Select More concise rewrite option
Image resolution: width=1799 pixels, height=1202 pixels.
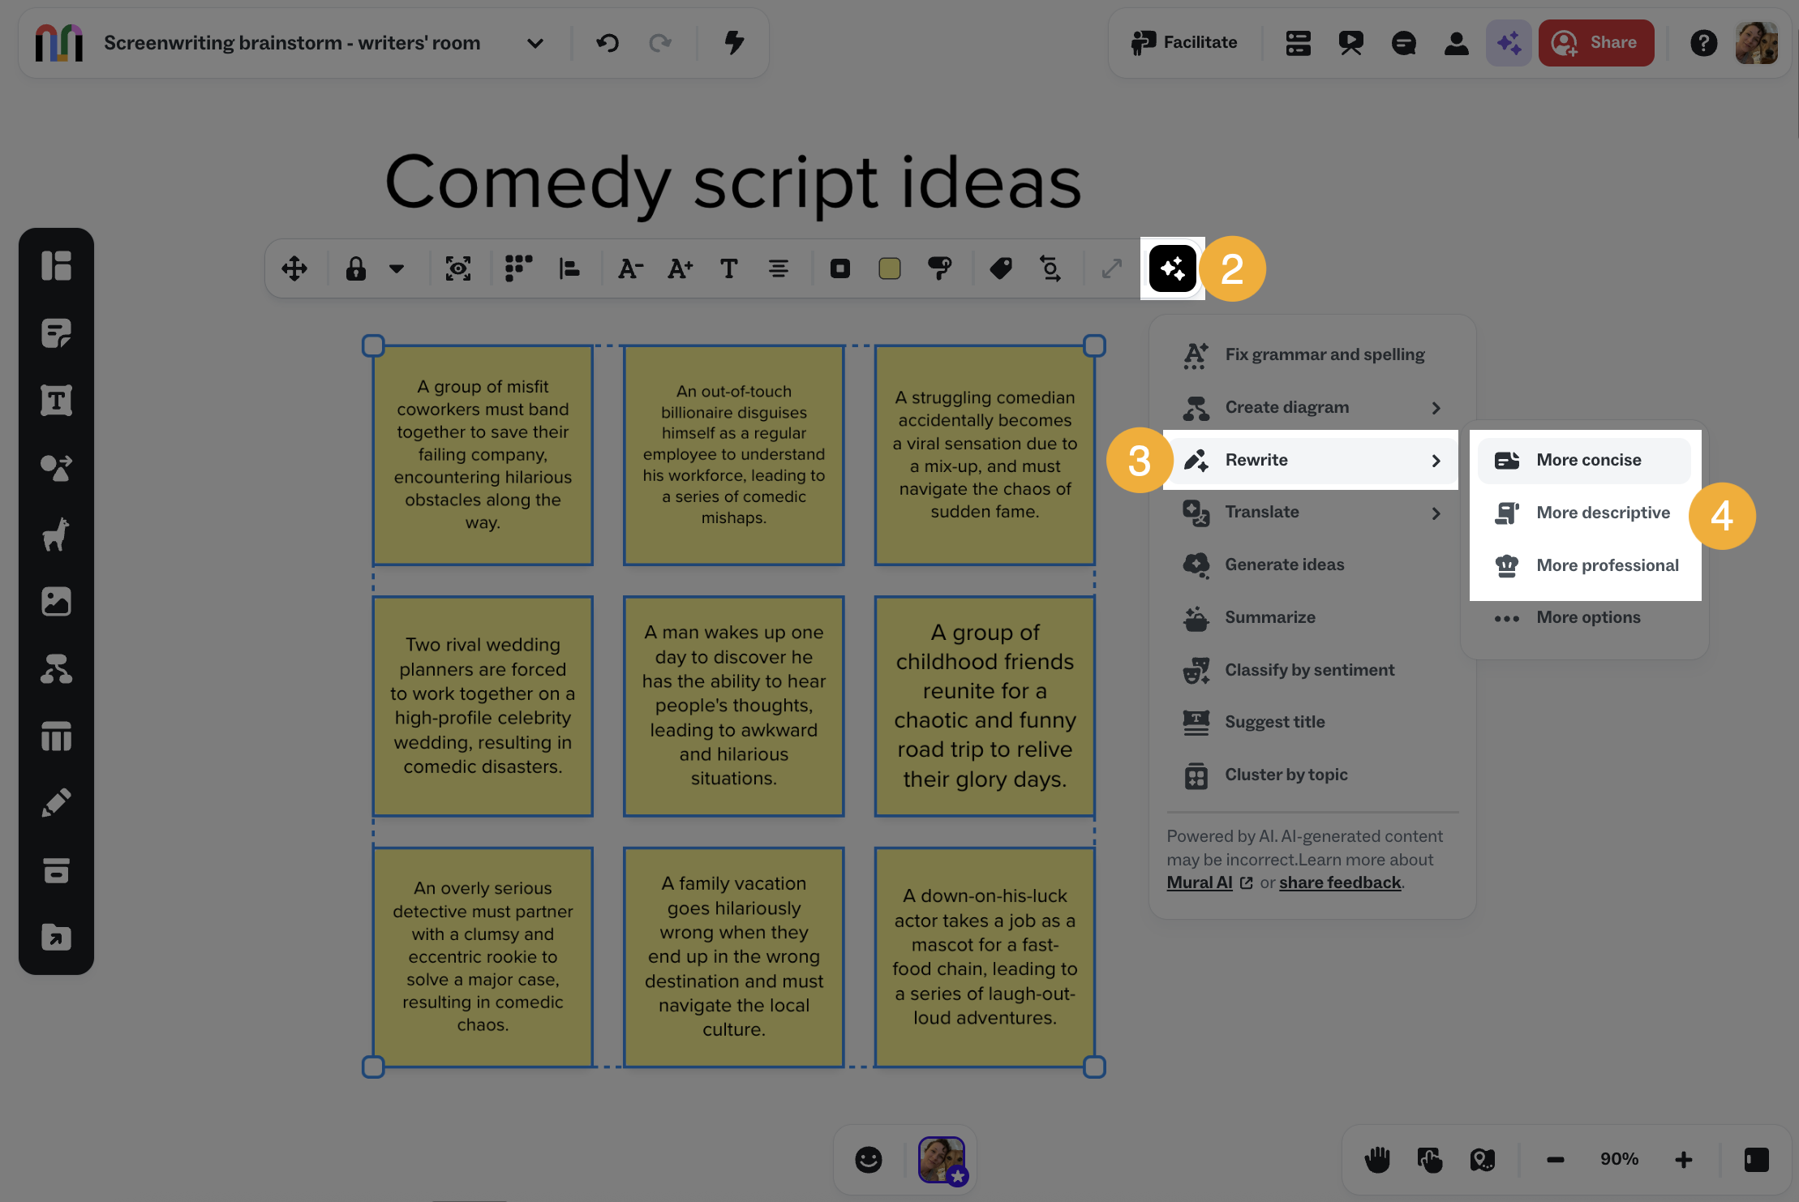coord(1584,460)
